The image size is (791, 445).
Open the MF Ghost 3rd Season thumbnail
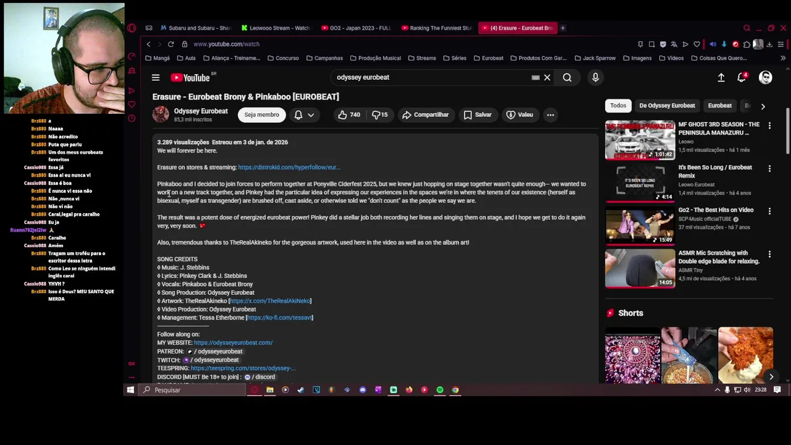pyautogui.click(x=640, y=140)
